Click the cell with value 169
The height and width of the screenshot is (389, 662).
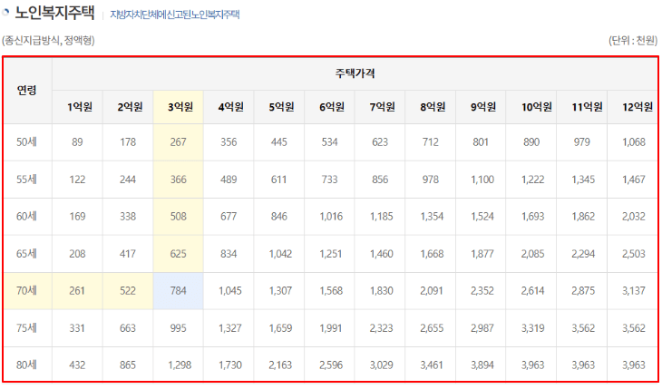pyautogui.click(x=77, y=217)
